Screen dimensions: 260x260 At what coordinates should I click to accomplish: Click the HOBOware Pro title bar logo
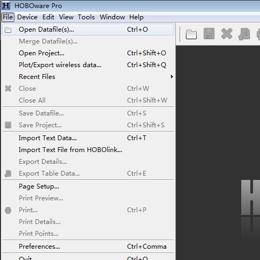point(6,6)
